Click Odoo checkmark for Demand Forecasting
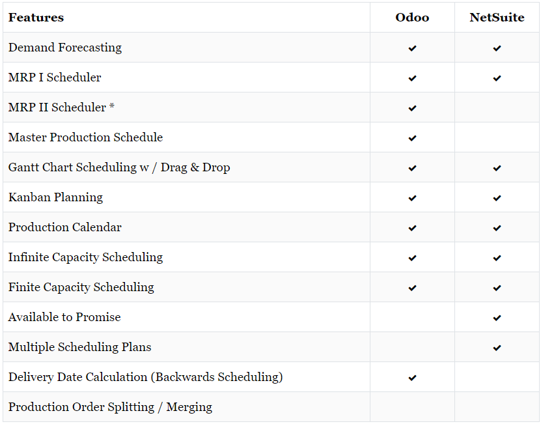 412,48
